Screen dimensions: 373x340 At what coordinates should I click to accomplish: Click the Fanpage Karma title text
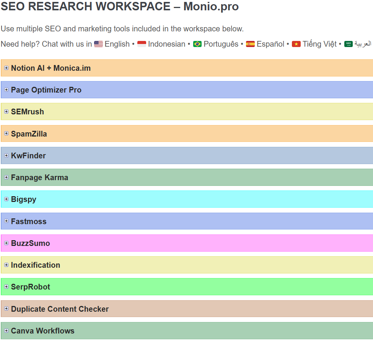pos(39,177)
